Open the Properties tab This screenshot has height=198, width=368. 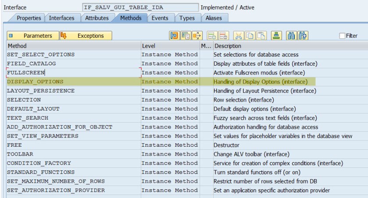[29, 18]
